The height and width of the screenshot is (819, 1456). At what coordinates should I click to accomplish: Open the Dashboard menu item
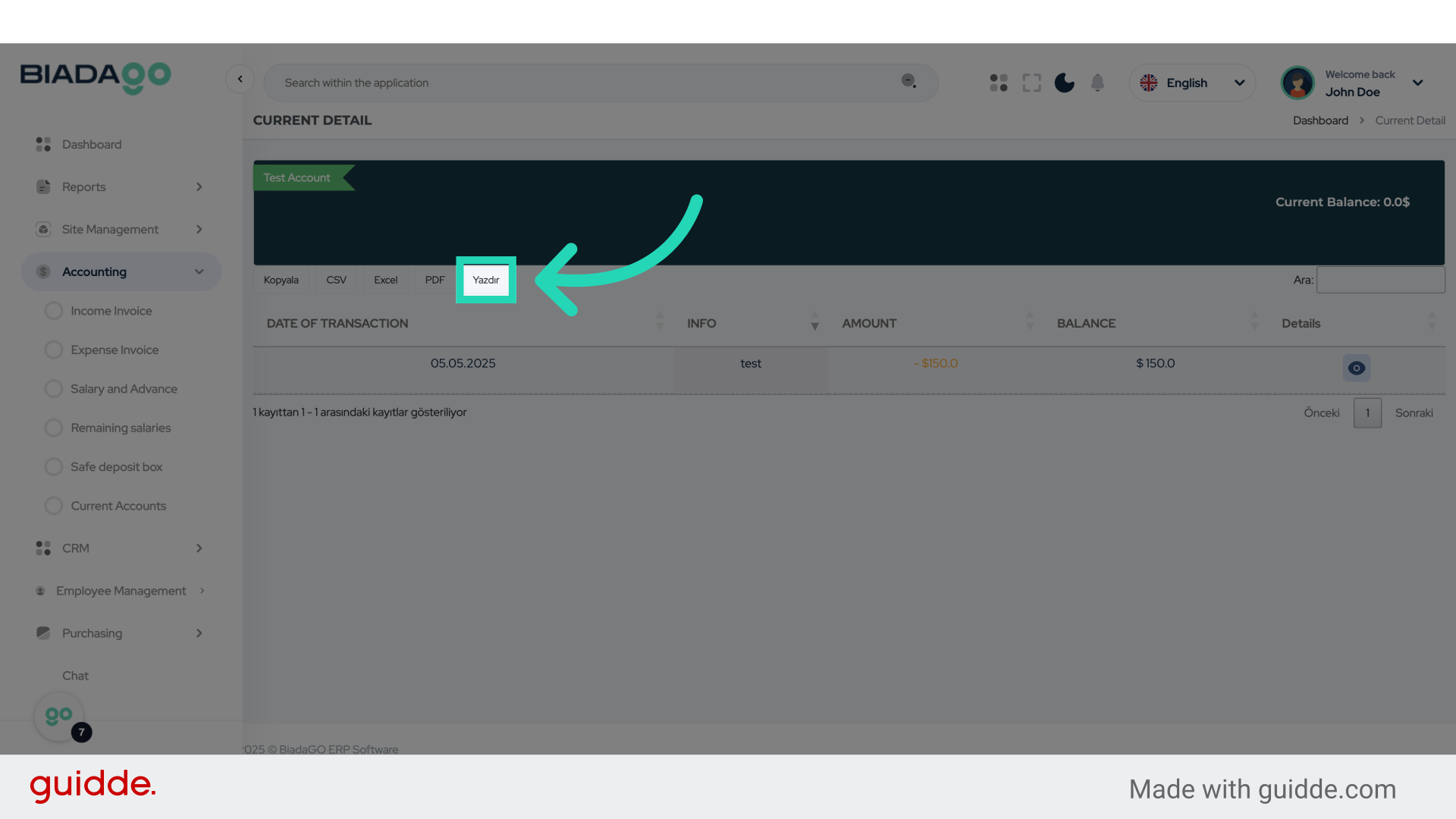(x=91, y=144)
